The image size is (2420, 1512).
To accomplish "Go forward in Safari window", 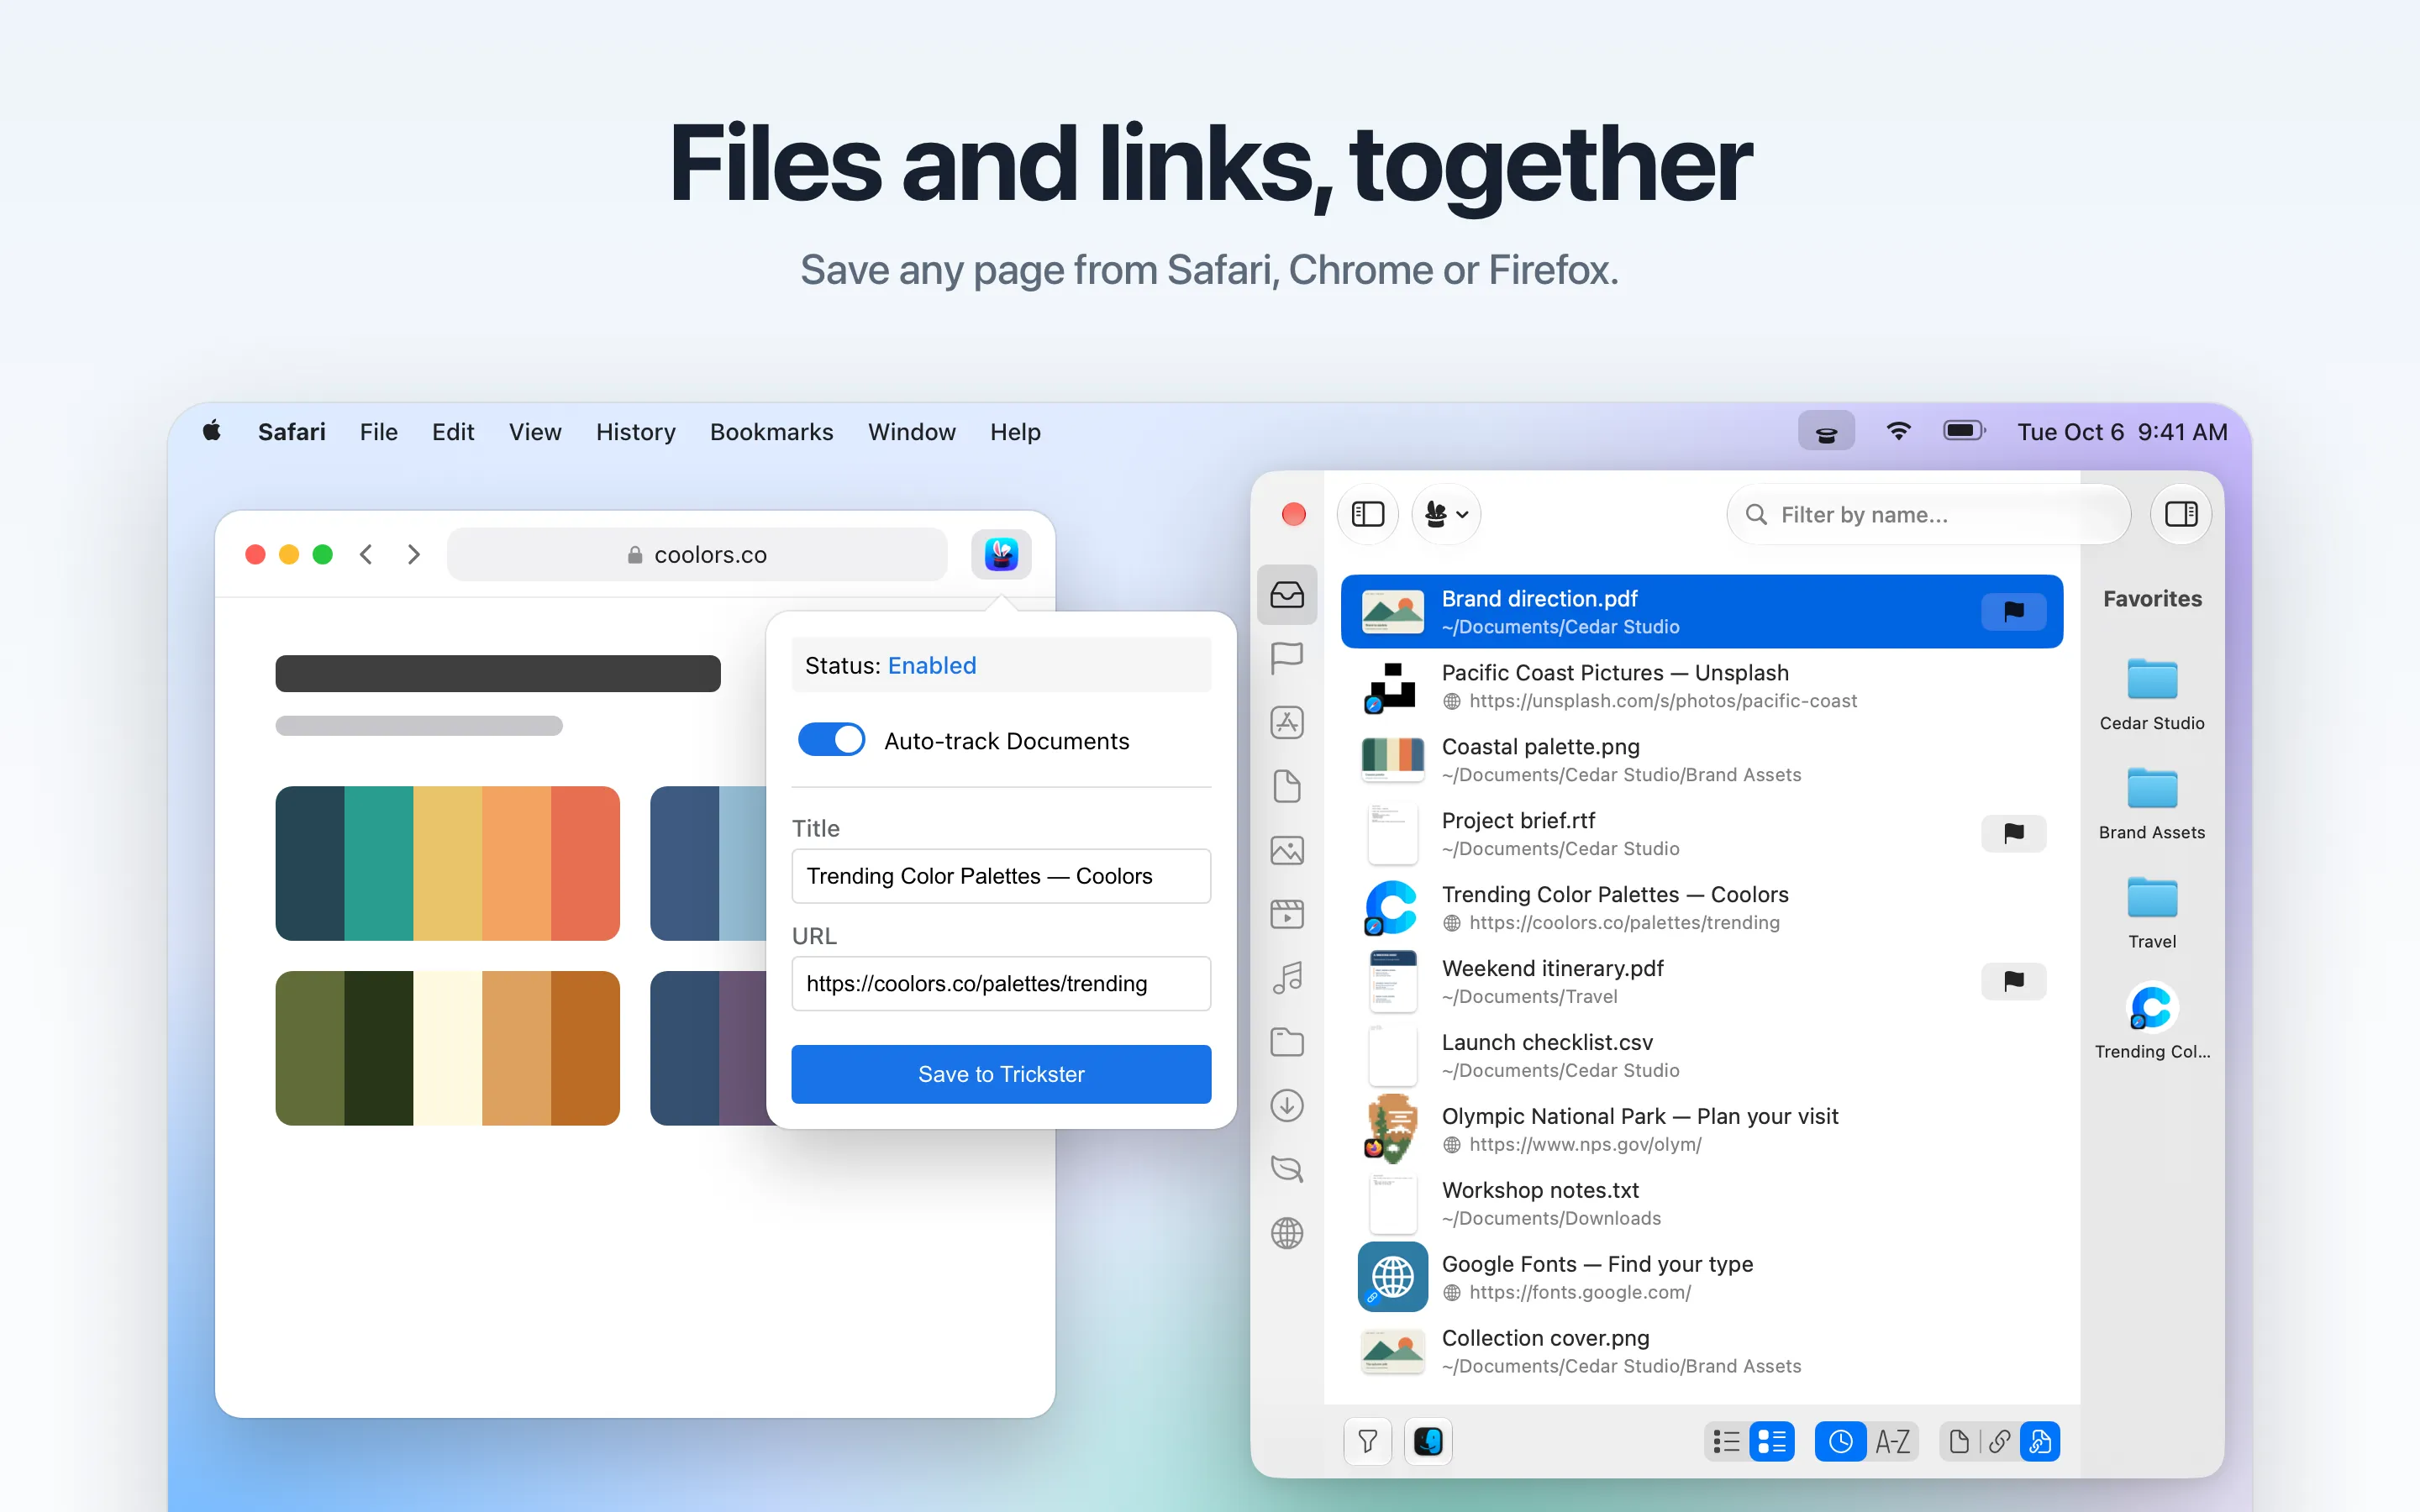I will 414,554.
